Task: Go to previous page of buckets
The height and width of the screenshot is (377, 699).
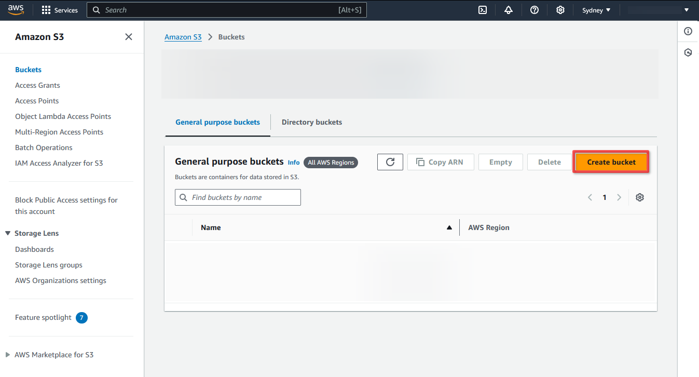Action: coord(590,197)
